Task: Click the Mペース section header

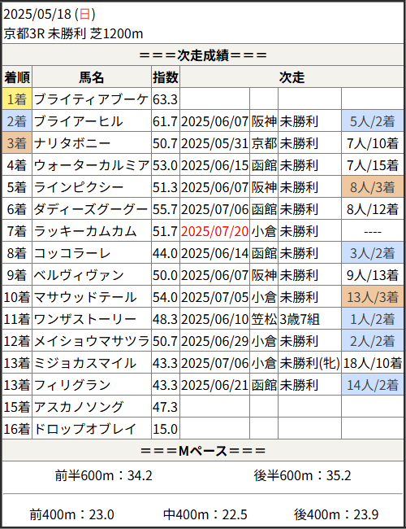Action: pos(203,450)
